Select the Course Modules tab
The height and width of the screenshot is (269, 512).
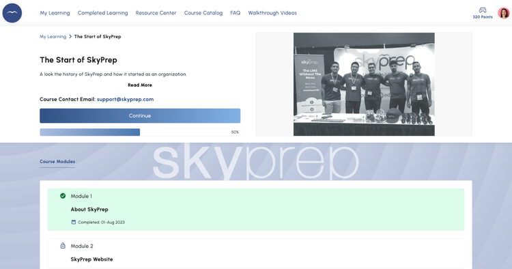57,162
